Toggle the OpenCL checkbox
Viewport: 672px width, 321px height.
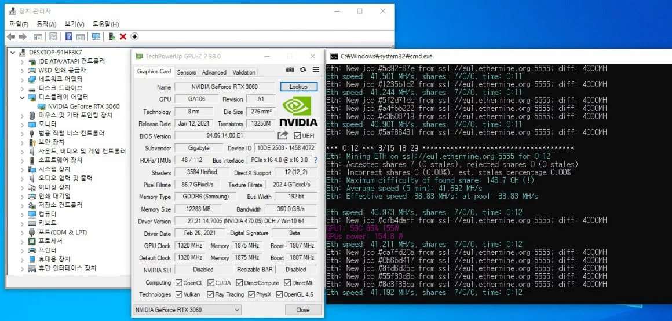point(179,283)
